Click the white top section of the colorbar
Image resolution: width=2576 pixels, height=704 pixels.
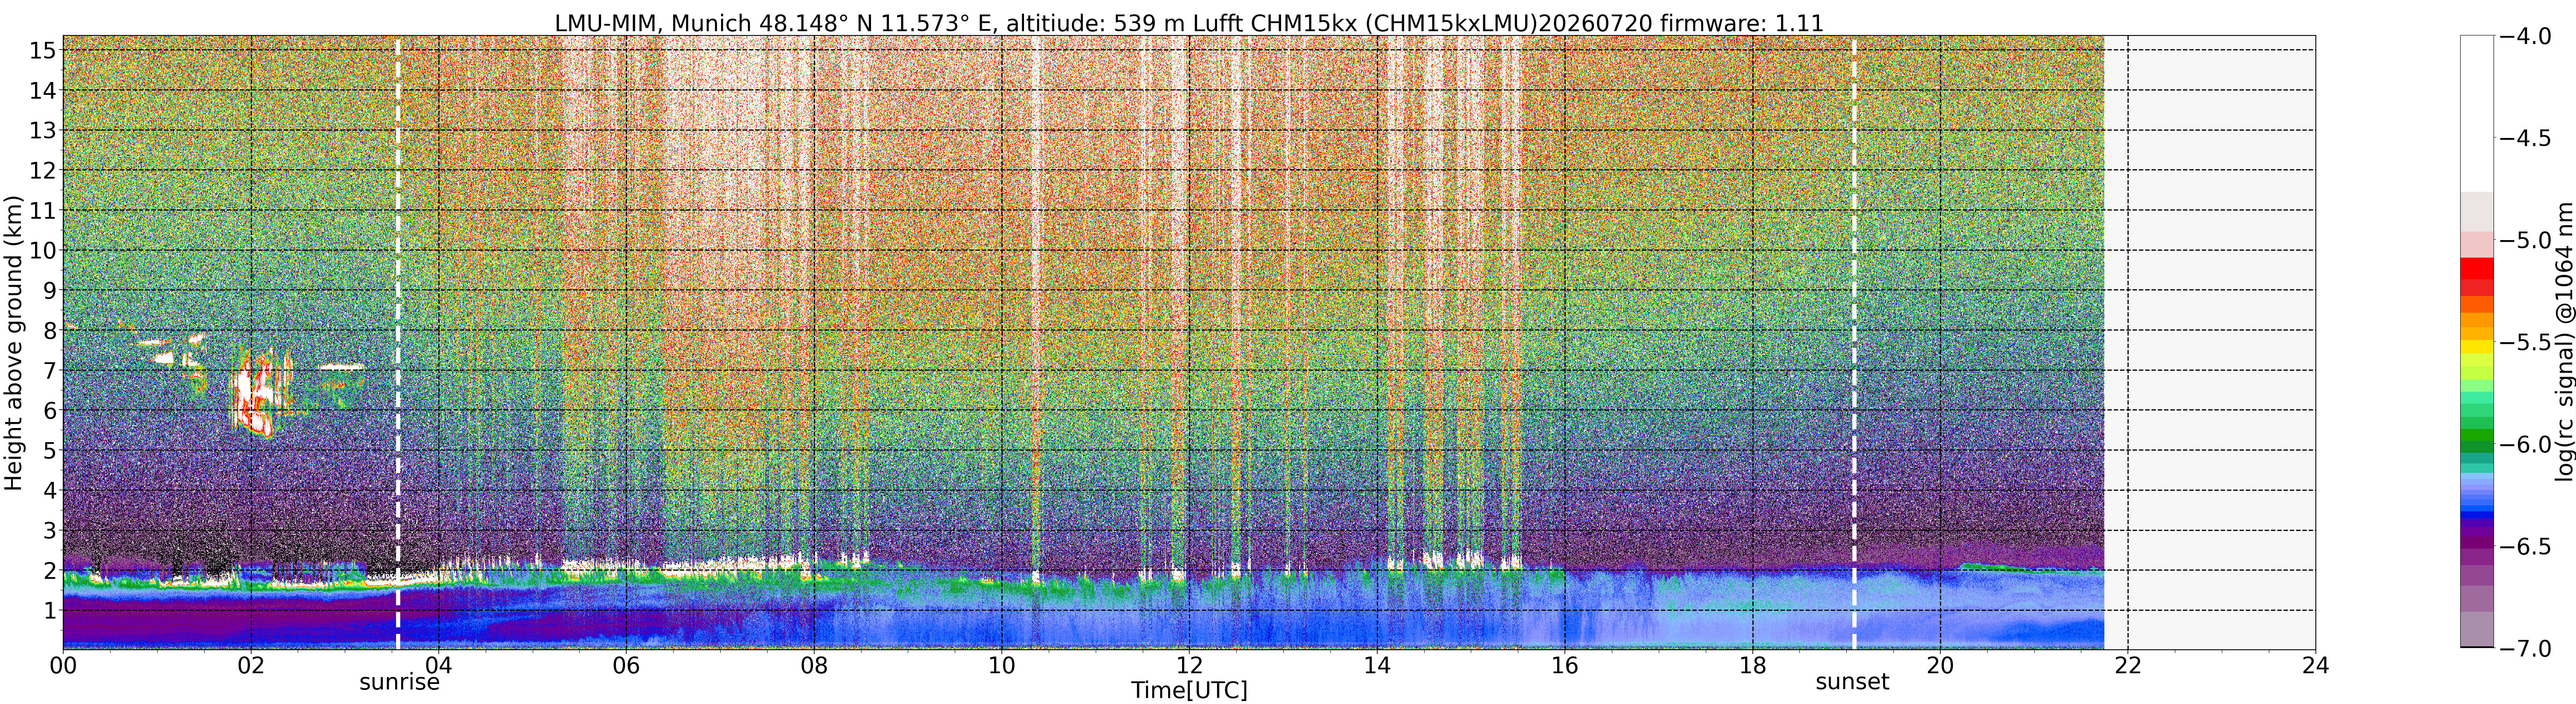tap(2477, 113)
